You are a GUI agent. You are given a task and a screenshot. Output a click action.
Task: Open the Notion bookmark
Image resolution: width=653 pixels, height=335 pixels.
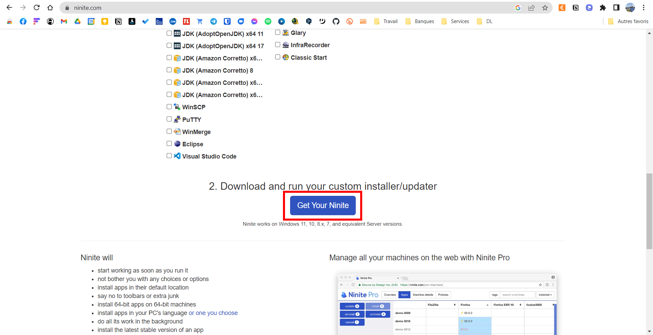pos(118,21)
